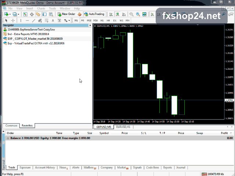Open the MetaTrader application icon in menu bar
Viewport: 235px width, 176px height.
[4, 8]
